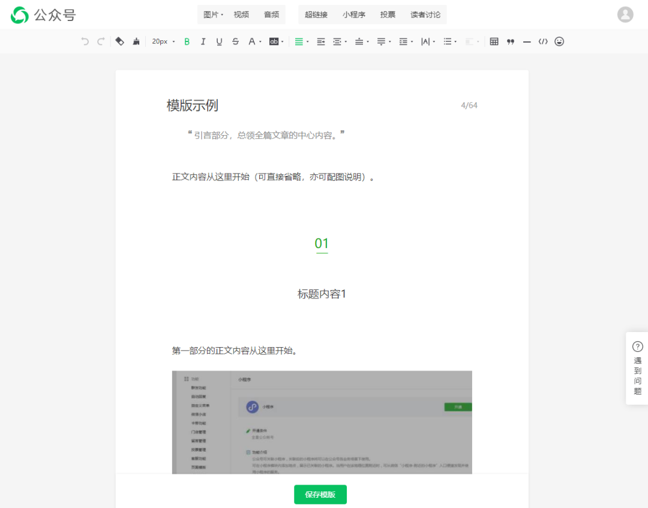Insert a code block
Screen dimensions: 648x508
click(543, 41)
